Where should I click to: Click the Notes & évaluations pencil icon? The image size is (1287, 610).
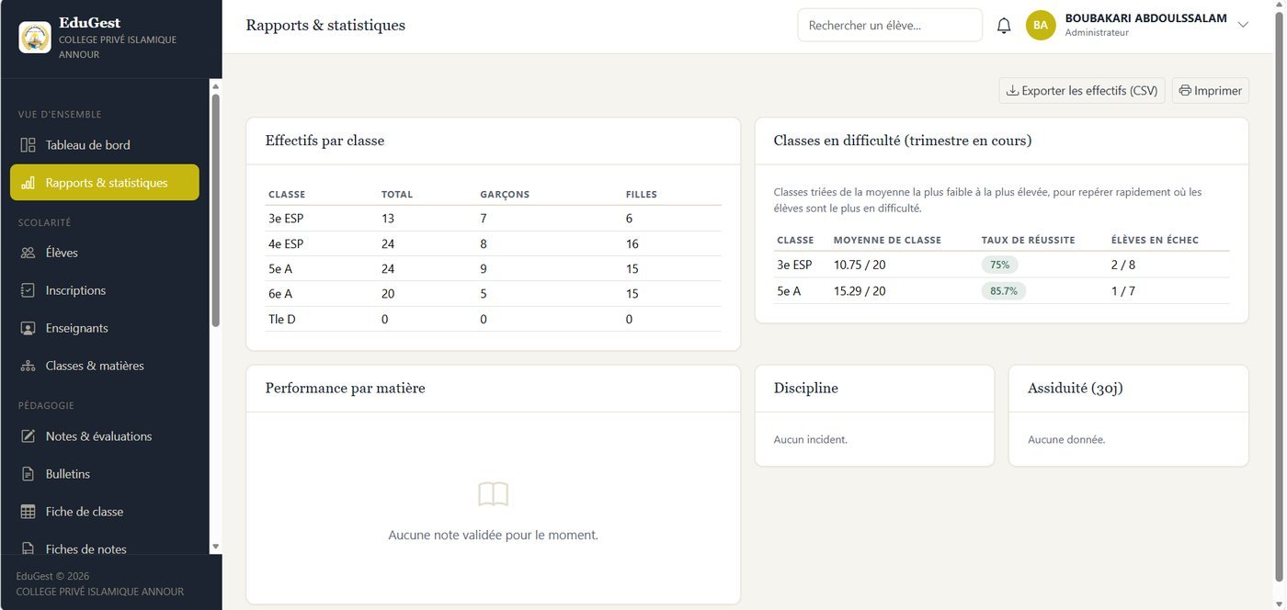[28, 436]
